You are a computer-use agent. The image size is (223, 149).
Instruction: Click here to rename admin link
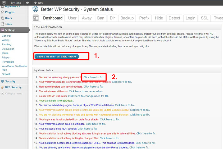(x=86, y=91)
